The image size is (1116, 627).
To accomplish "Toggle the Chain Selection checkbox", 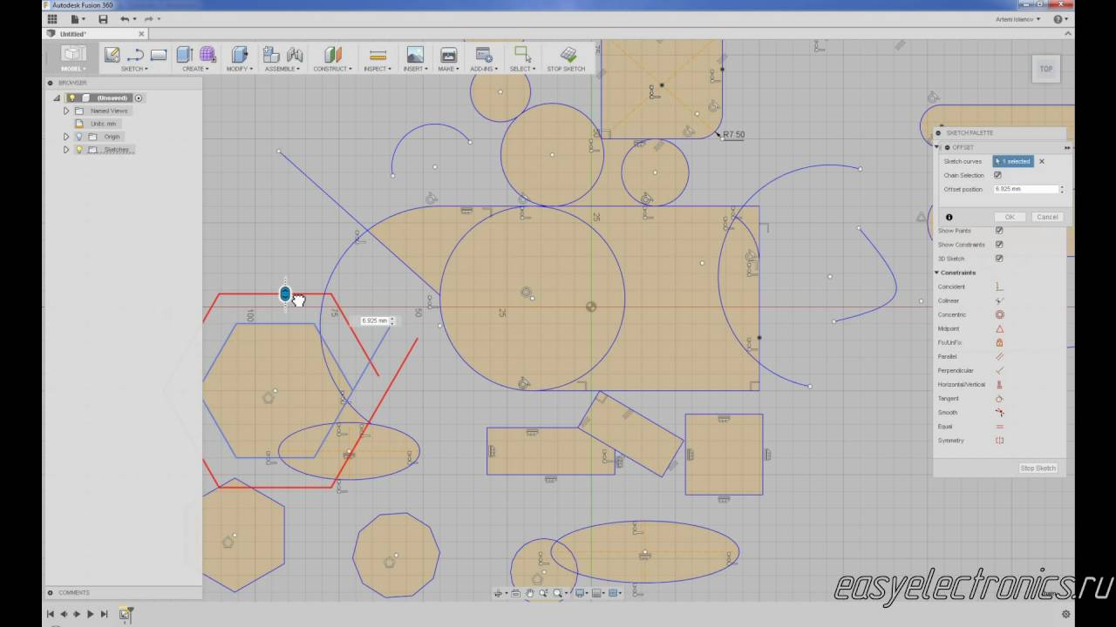I will (x=997, y=175).
